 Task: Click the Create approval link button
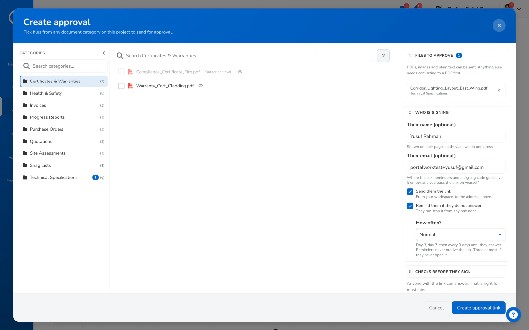pyautogui.click(x=478, y=308)
